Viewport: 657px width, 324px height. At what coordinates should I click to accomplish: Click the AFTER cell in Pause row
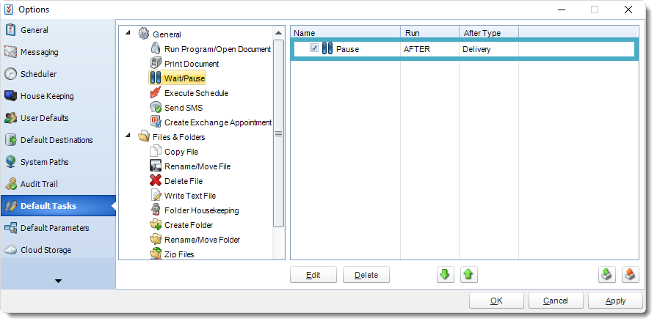coord(430,49)
